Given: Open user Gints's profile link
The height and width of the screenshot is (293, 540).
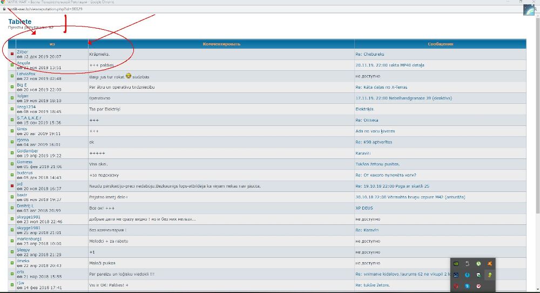Looking at the screenshot, I should [22, 129].
